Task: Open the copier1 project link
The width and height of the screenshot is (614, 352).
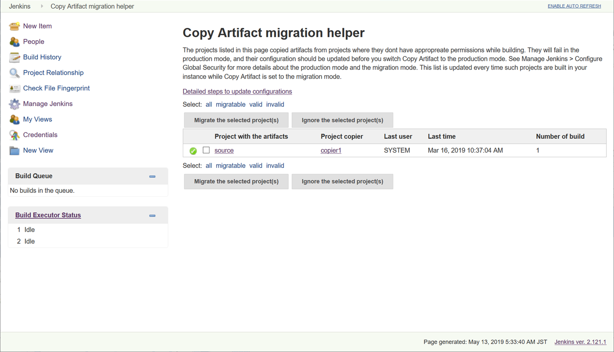Action: click(x=331, y=151)
